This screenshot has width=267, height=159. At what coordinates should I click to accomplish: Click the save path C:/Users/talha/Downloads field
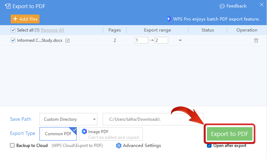(153, 119)
